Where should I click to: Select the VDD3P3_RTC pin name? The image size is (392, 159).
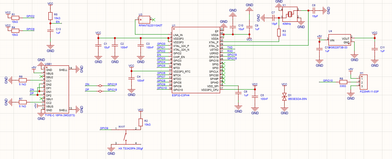point(182,72)
